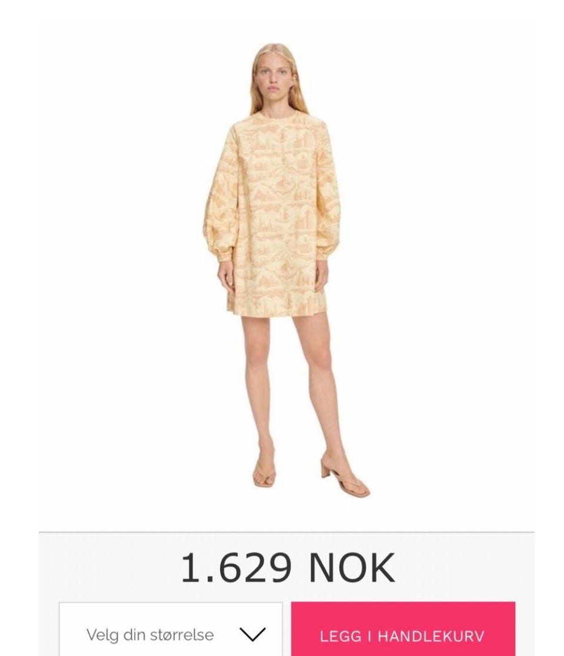Click the 'NOK' currency label
This screenshot has height=656, width=564.
[x=352, y=567]
